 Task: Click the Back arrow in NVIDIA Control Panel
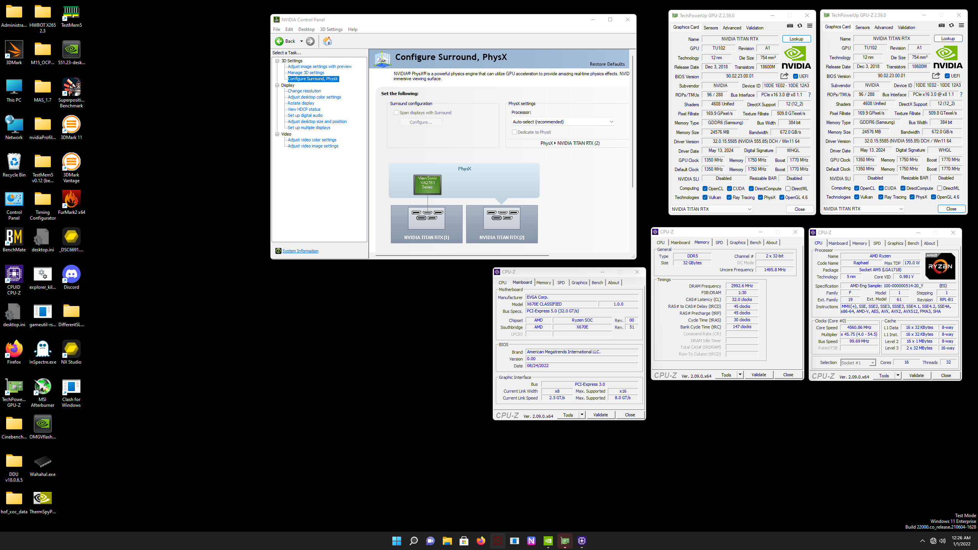click(x=279, y=41)
